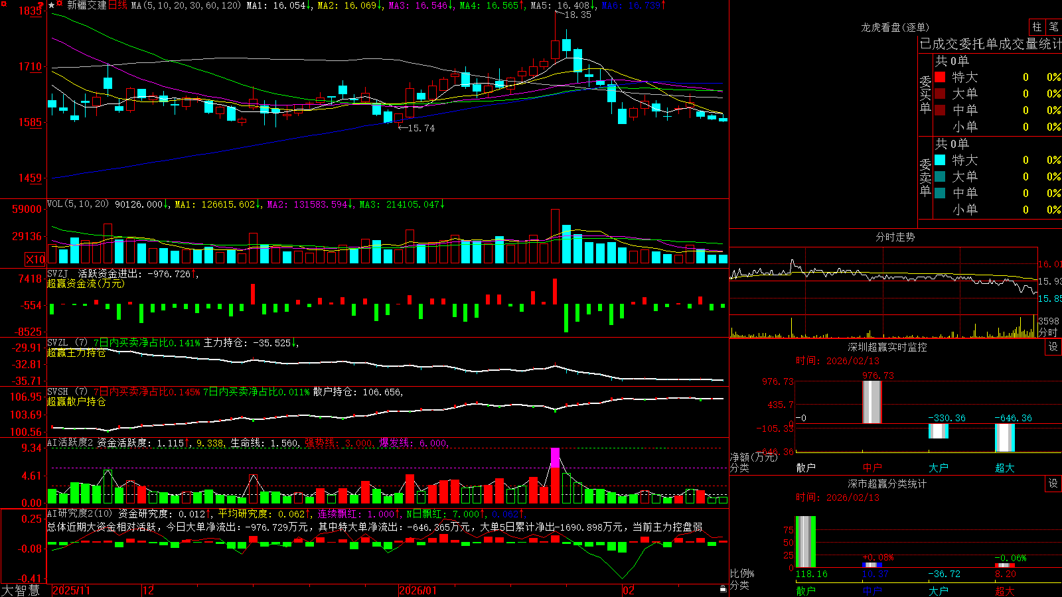
Task: Click the MA(5,10,20,30,60,120) indicator parameters
Action: pos(186,5)
